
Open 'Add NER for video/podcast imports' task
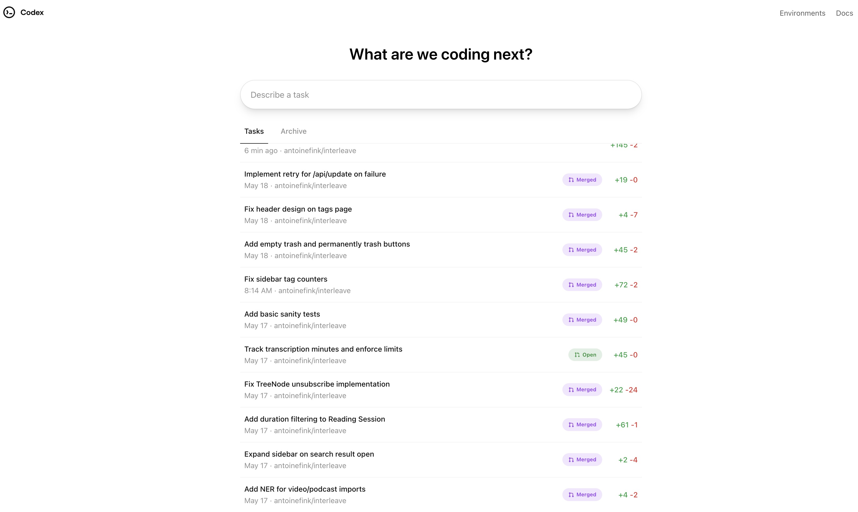pyautogui.click(x=305, y=489)
